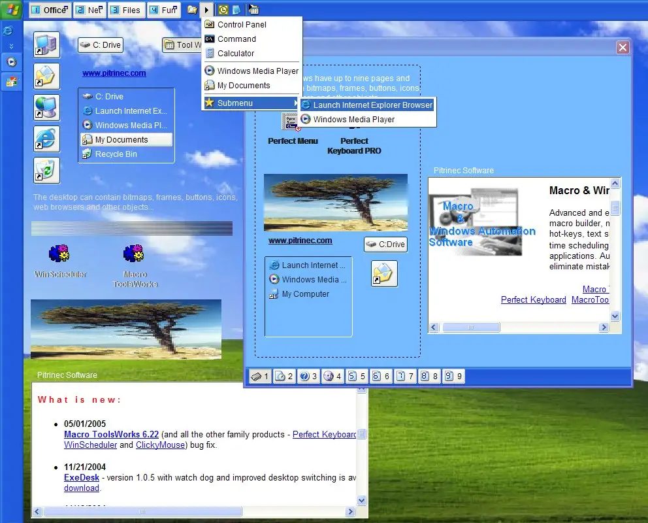The image size is (648, 523).
Task: Open the WinScheduler link in What is new
Action: (x=91, y=445)
